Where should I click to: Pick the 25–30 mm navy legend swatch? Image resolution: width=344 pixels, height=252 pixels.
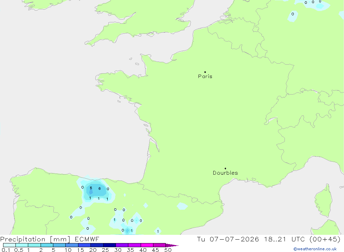109,245
